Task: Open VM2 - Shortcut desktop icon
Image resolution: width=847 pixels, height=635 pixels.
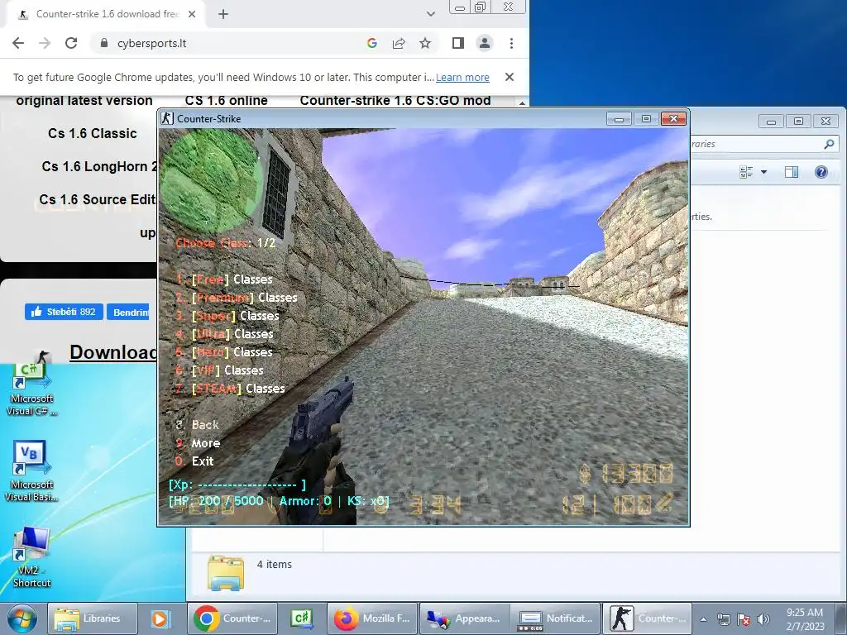Action: pyautogui.click(x=31, y=557)
